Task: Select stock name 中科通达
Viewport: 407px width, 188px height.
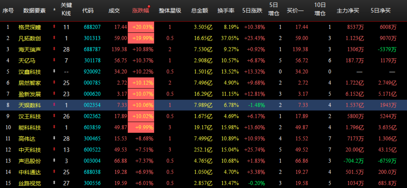Action: click(30, 172)
